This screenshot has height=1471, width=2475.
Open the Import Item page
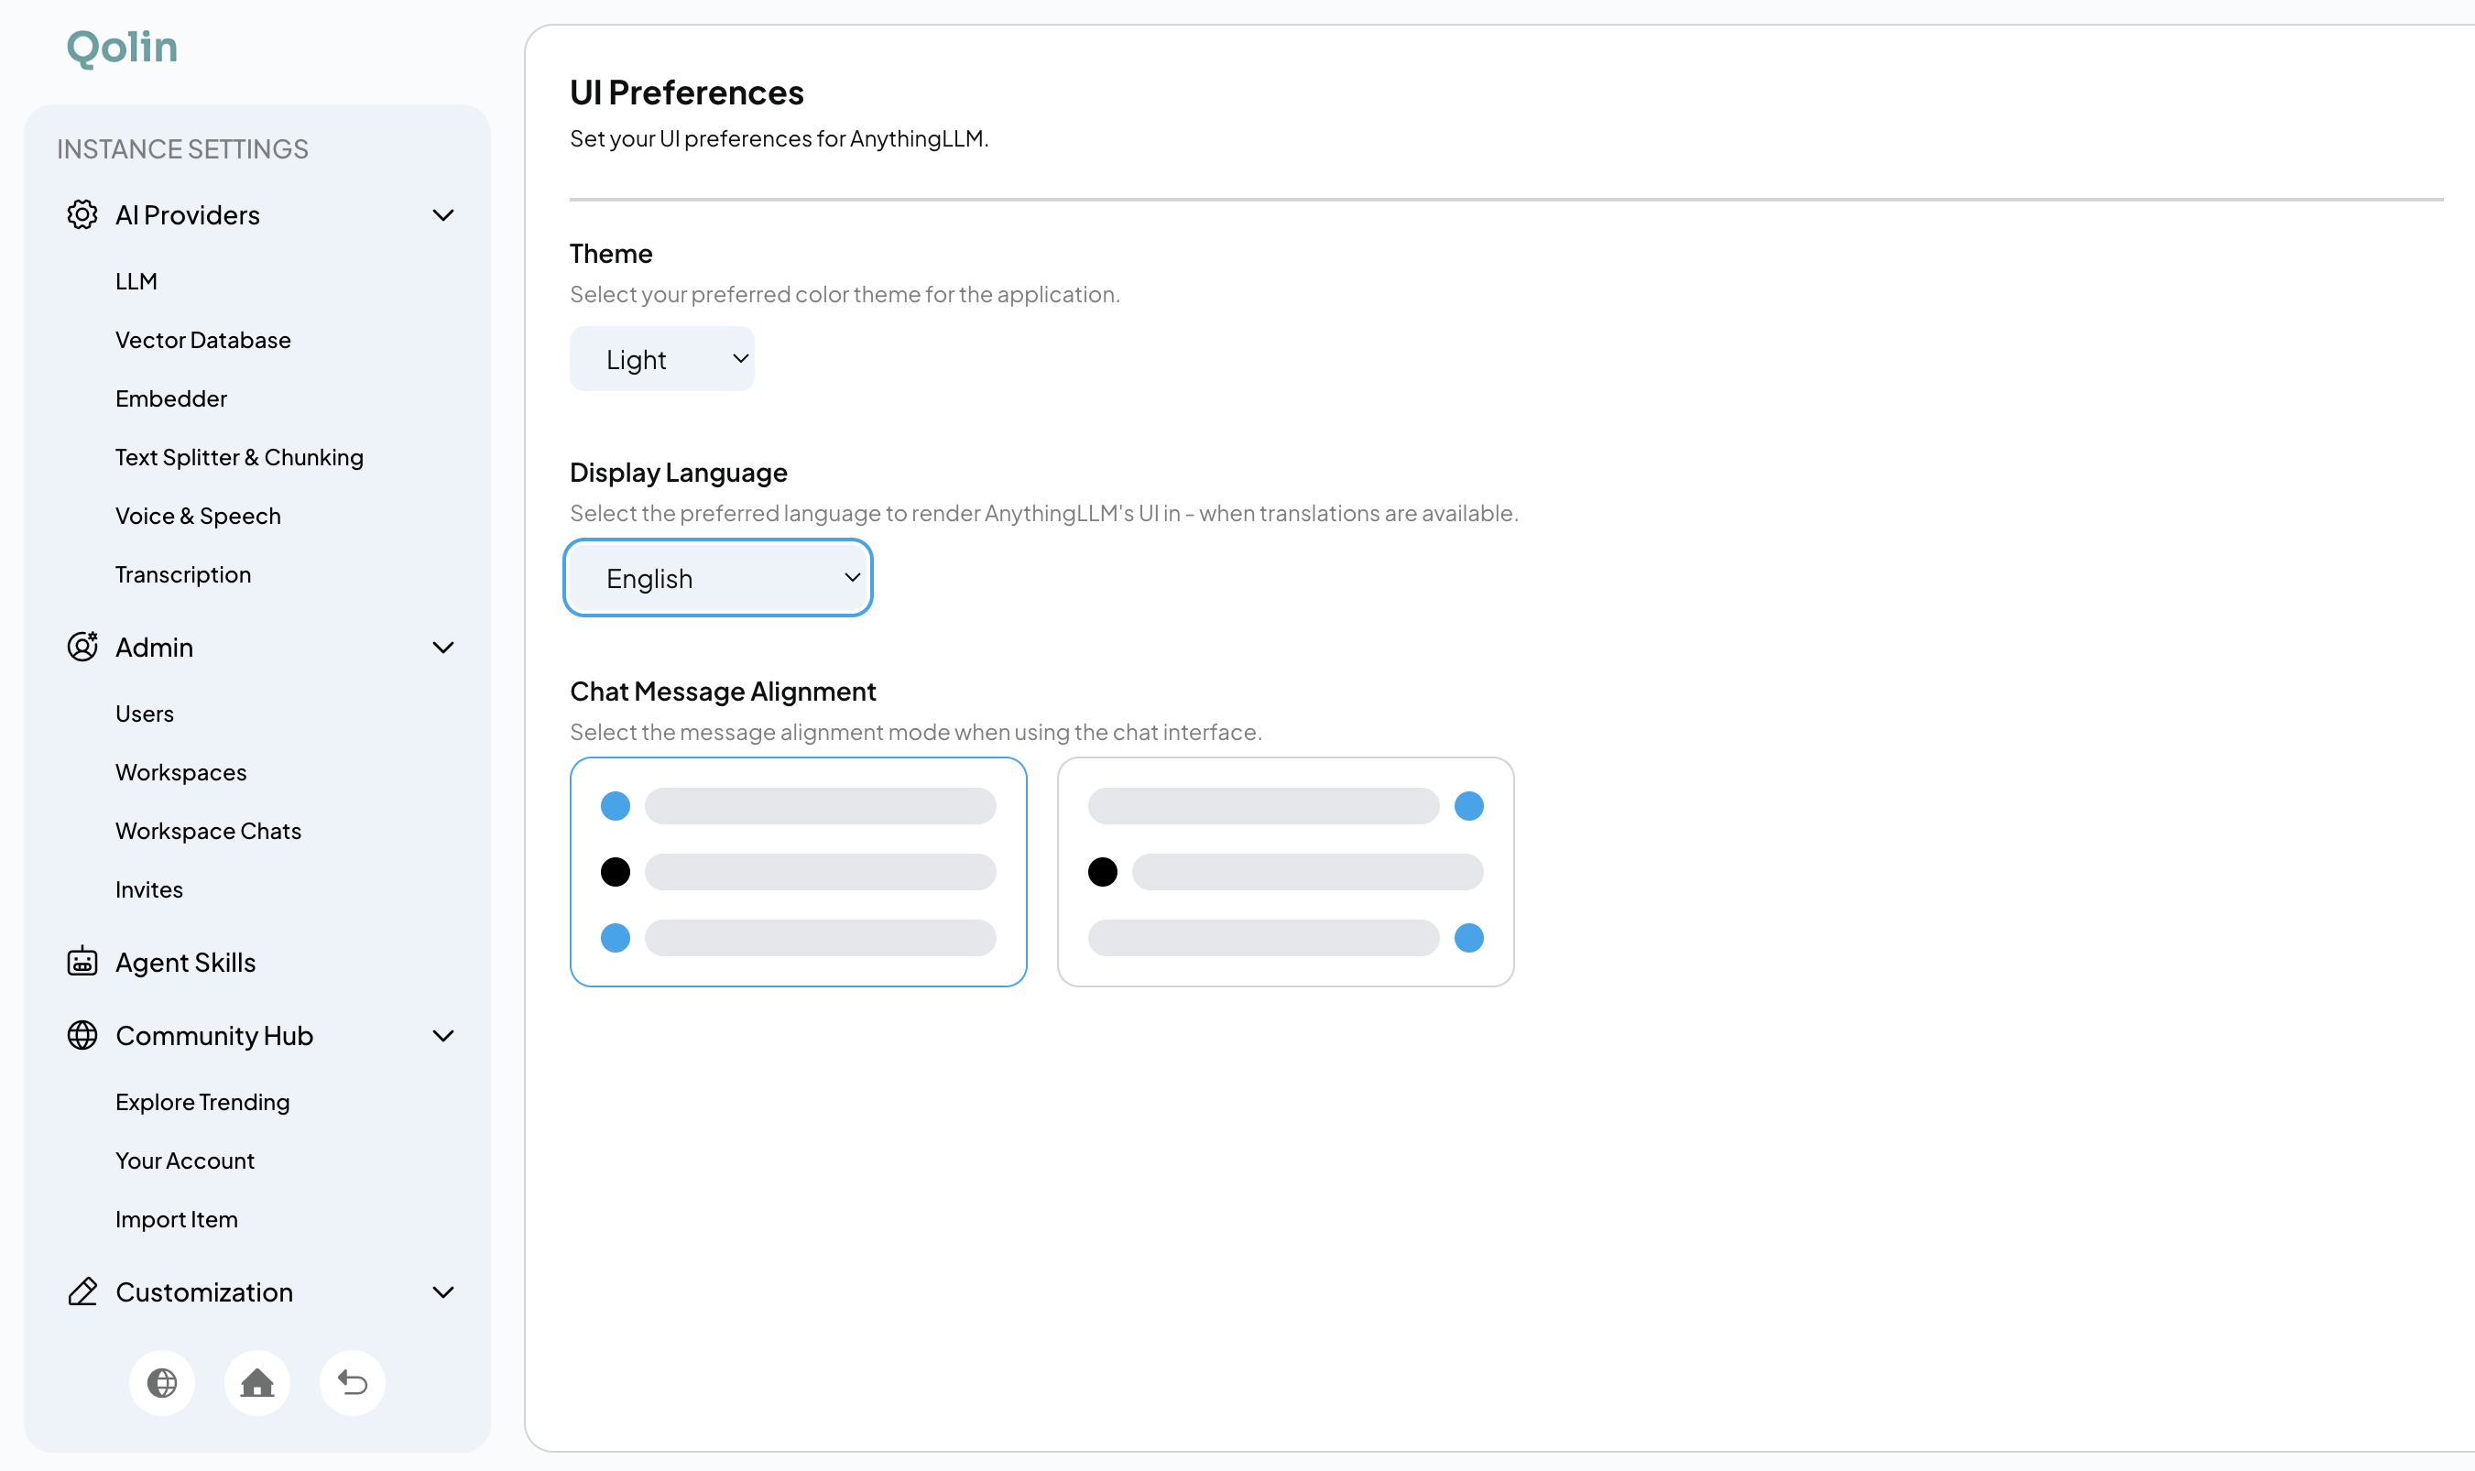(177, 1219)
